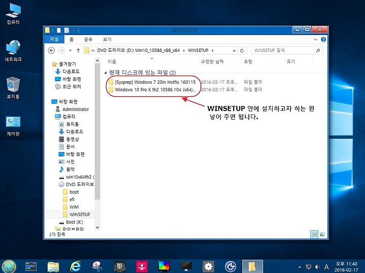Open the 홈 ribbon tab

pos(71,40)
